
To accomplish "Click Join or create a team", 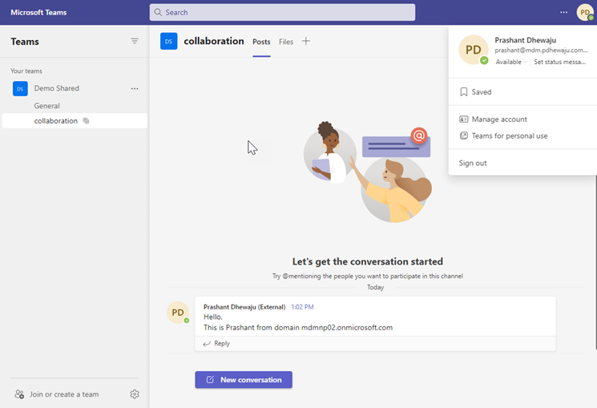I will click(64, 394).
